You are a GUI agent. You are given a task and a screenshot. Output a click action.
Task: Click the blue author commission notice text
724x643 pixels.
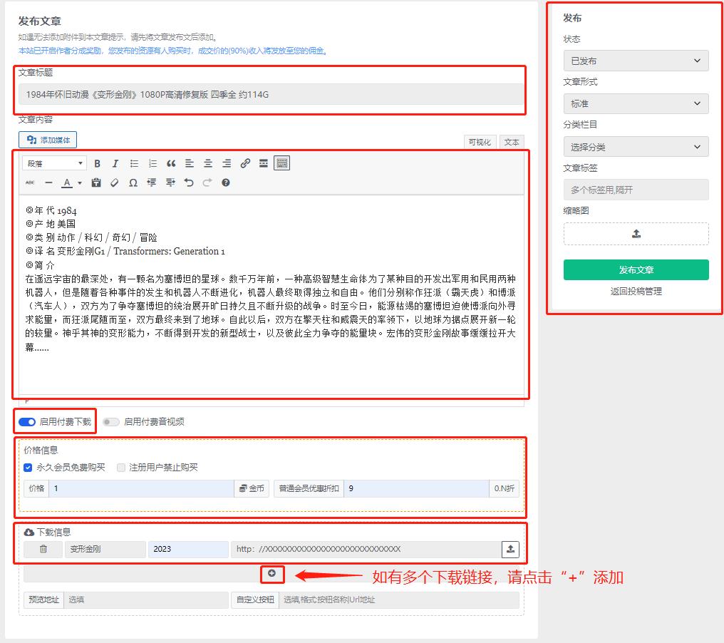(173, 51)
